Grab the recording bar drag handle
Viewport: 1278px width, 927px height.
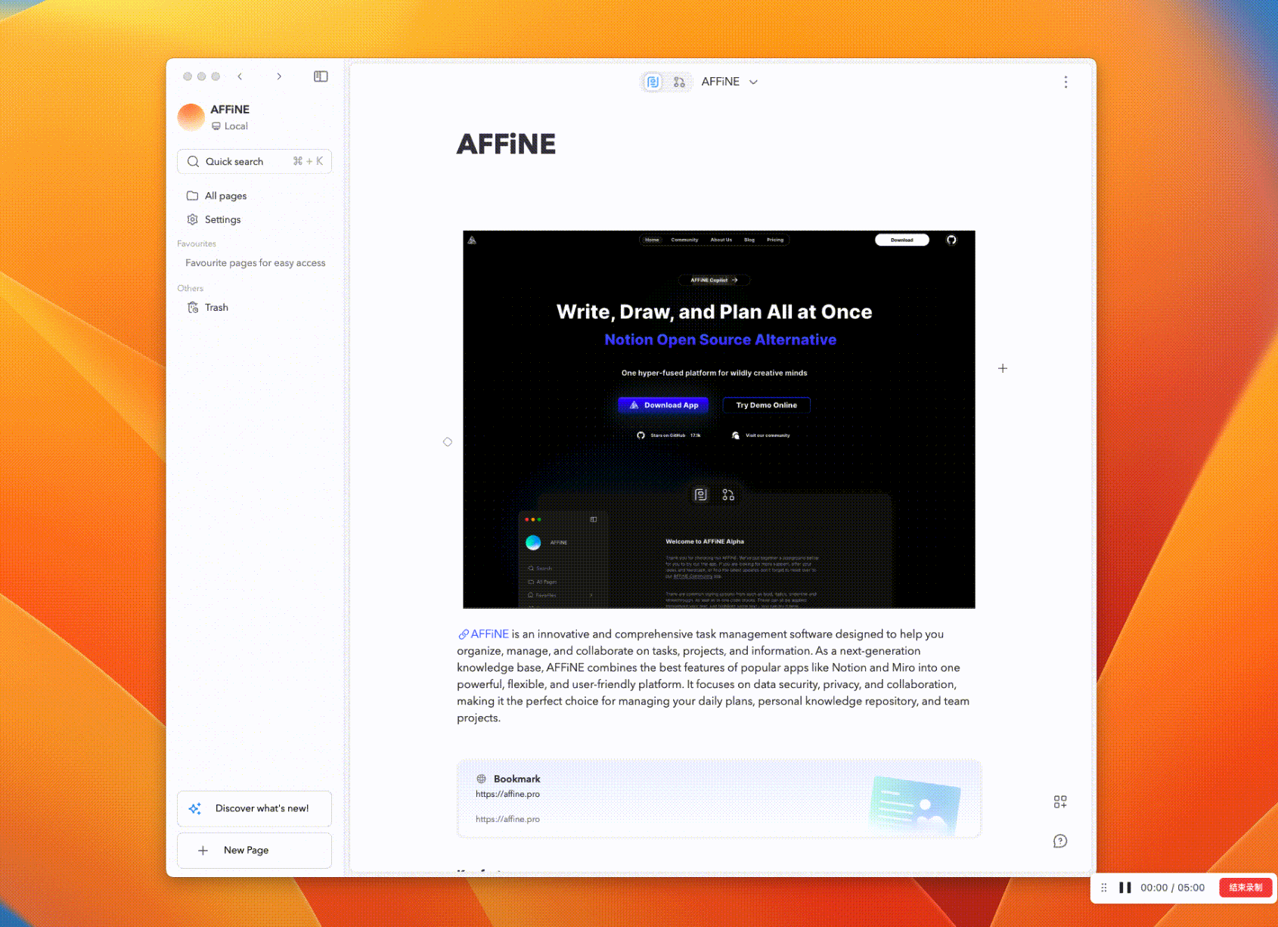1104,888
